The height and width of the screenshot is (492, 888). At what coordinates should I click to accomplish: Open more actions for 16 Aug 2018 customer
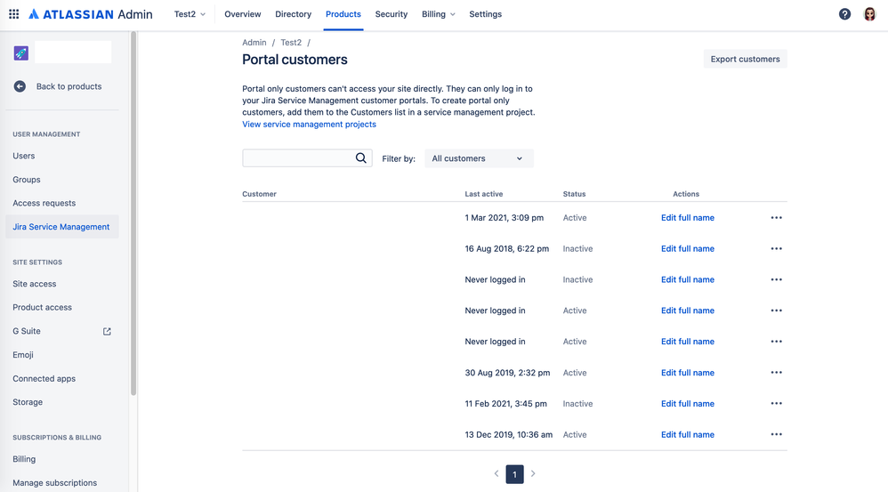(x=777, y=248)
